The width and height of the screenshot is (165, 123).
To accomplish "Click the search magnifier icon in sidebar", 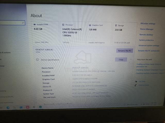I will point(23,23).
